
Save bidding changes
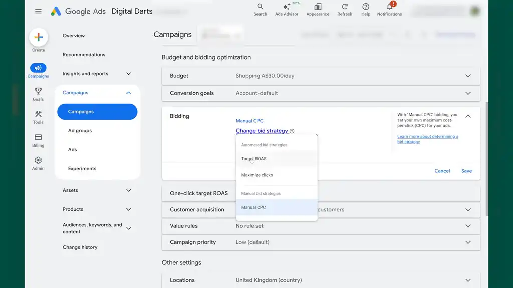466,171
